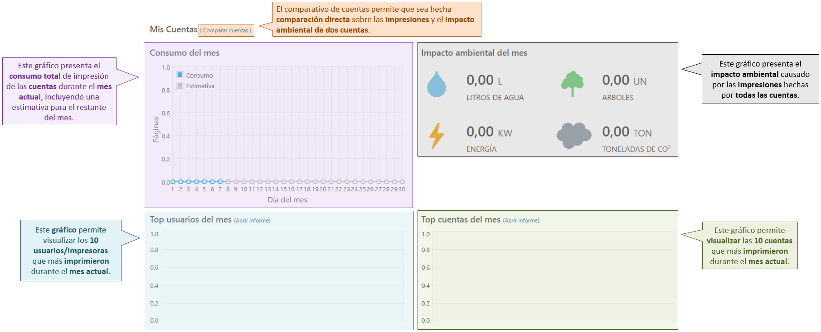821x332 pixels.
Task: Select the day 1 point on consumption chart
Action: pos(173,182)
